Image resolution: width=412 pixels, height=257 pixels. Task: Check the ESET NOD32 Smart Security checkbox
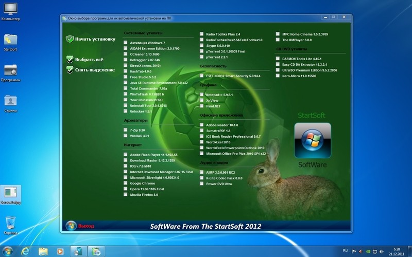point(201,76)
